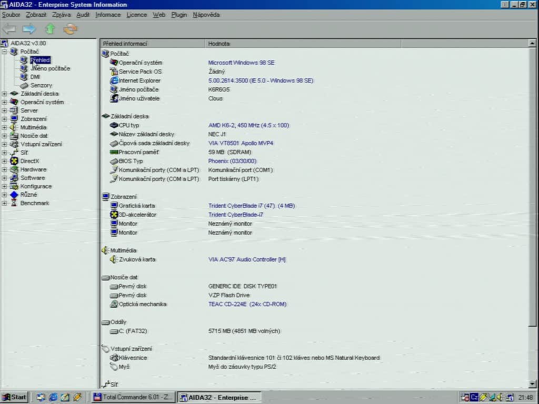Viewport: 539px width, 404px height.
Task: Select Jméno počítače in the tree
Action: (x=50, y=68)
